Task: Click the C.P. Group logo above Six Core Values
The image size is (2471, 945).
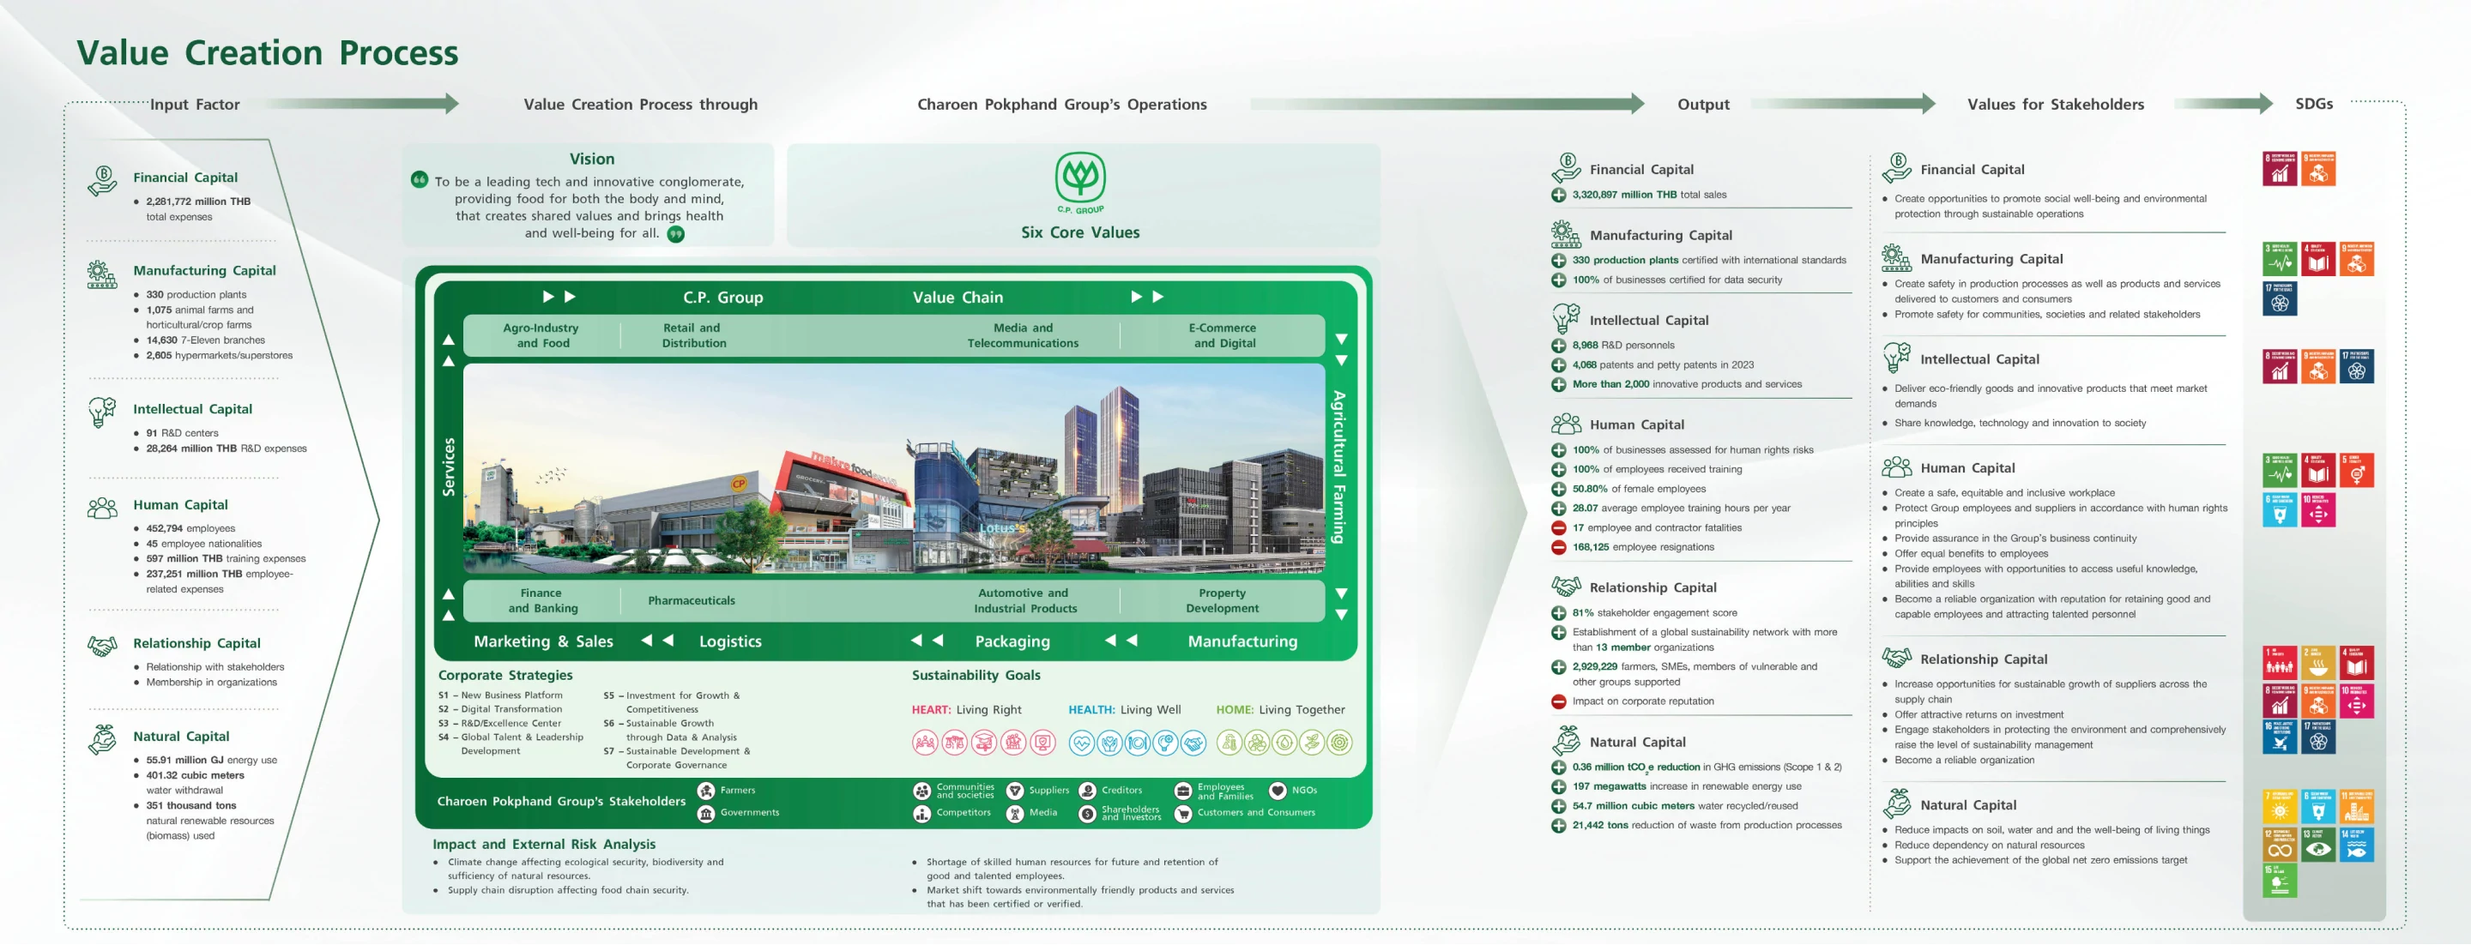Action: [1080, 182]
